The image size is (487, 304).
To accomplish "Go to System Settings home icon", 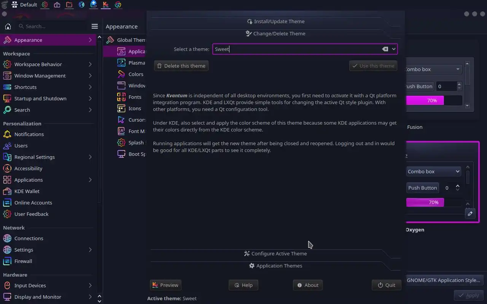I will [x=8, y=26].
